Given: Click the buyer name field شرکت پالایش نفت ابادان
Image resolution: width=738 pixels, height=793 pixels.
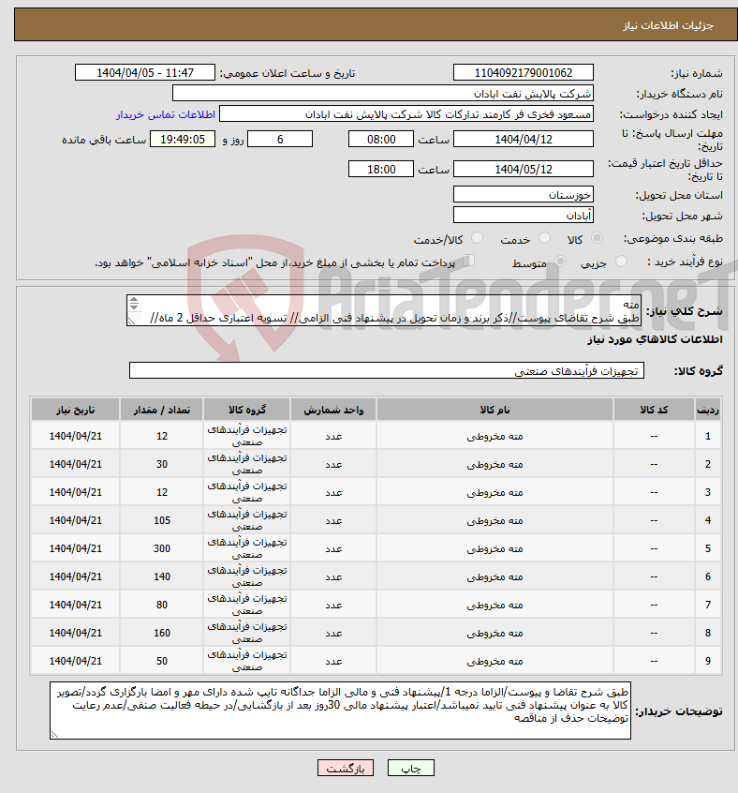Looking at the screenshot, I should [x=383, y=94].
